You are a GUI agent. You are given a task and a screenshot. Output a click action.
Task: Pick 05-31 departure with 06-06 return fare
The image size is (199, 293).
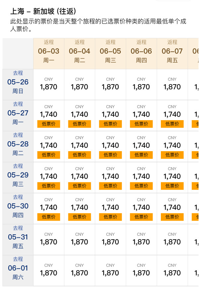tap(141, 239)
